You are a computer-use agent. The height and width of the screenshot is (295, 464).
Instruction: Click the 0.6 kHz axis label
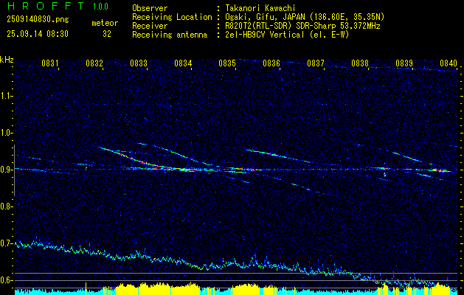point(6,280)
